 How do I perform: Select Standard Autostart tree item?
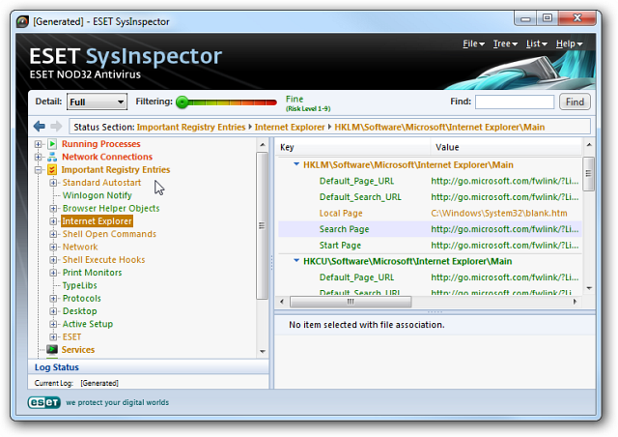coord(101,183)
